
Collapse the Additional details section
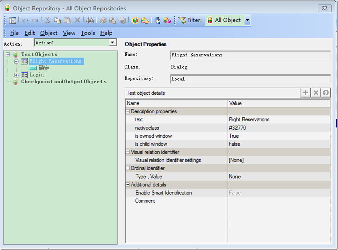click(128, 185)
